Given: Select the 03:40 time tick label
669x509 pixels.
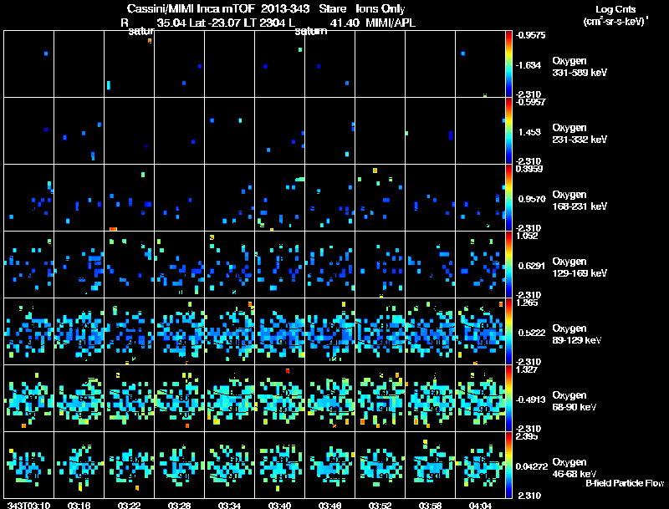Looking at the screenshot, I should pyautogui.click(x=280, y=505).
